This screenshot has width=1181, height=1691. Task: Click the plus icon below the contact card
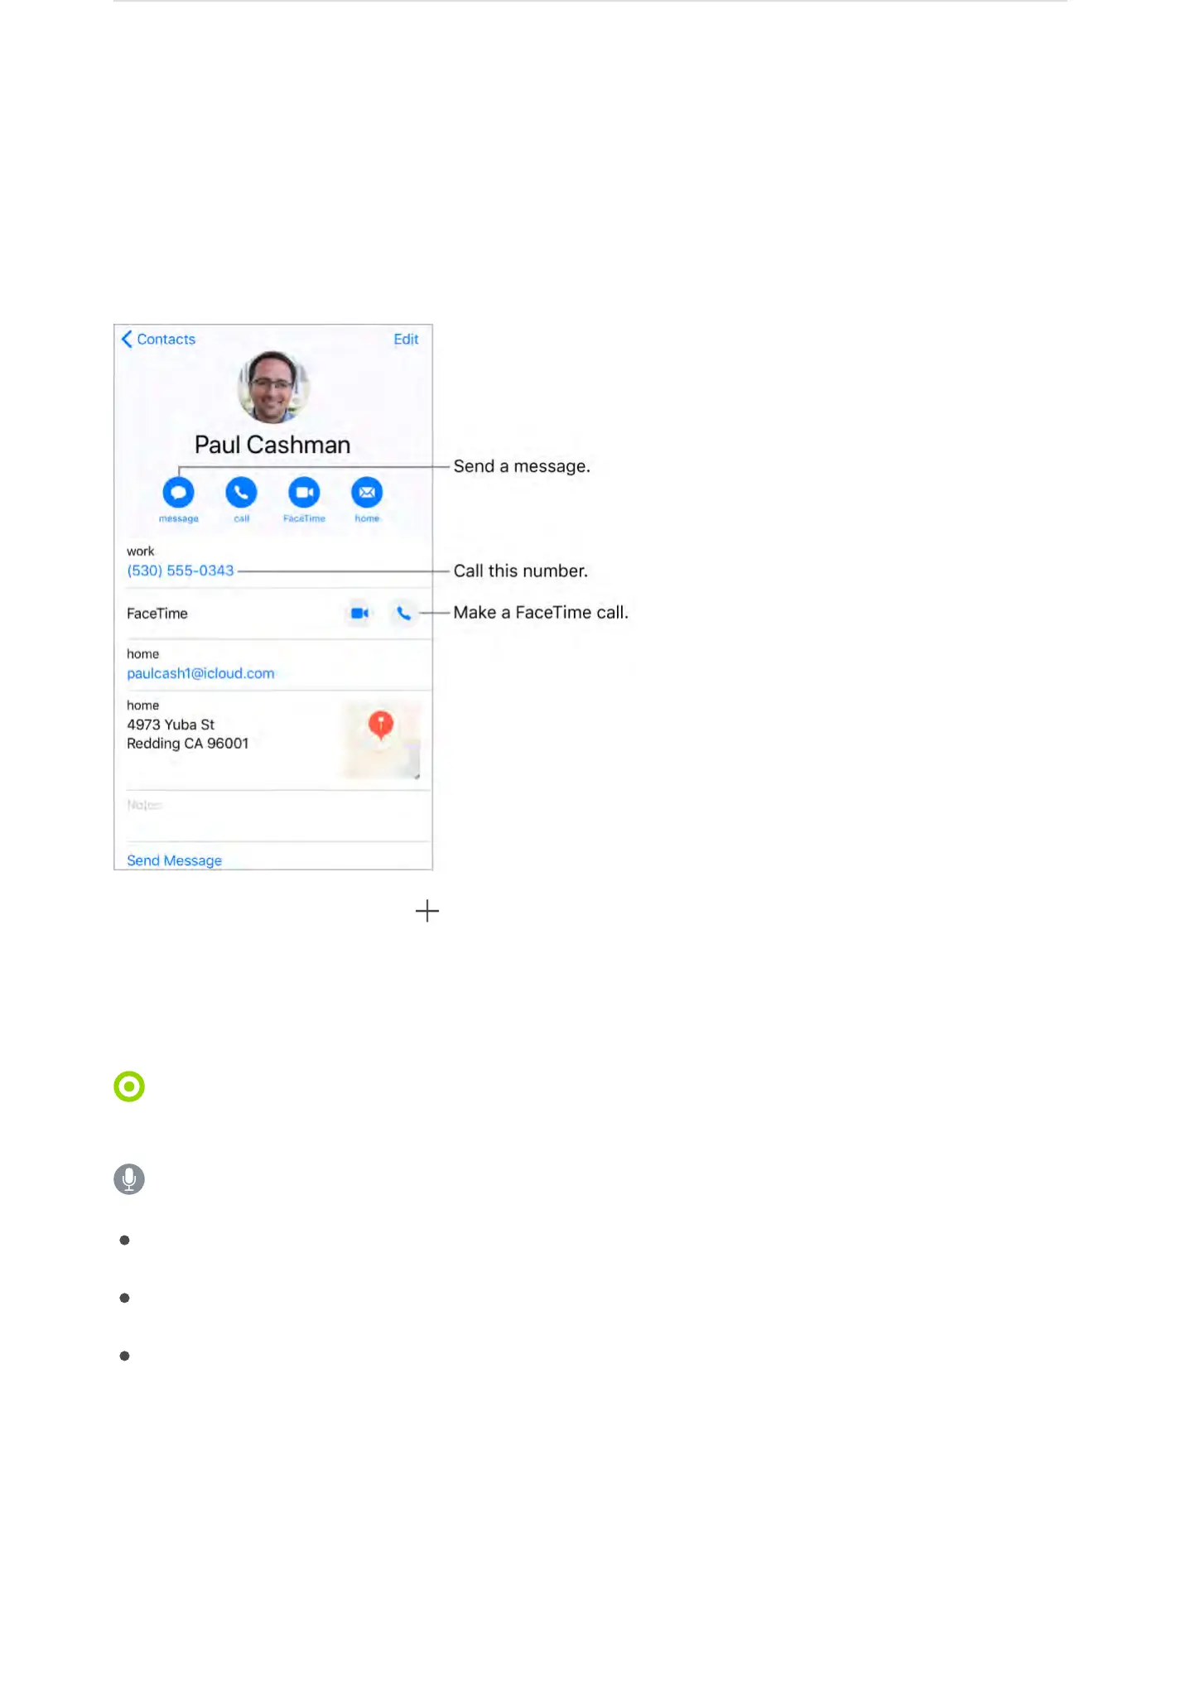tap(427, 911)
